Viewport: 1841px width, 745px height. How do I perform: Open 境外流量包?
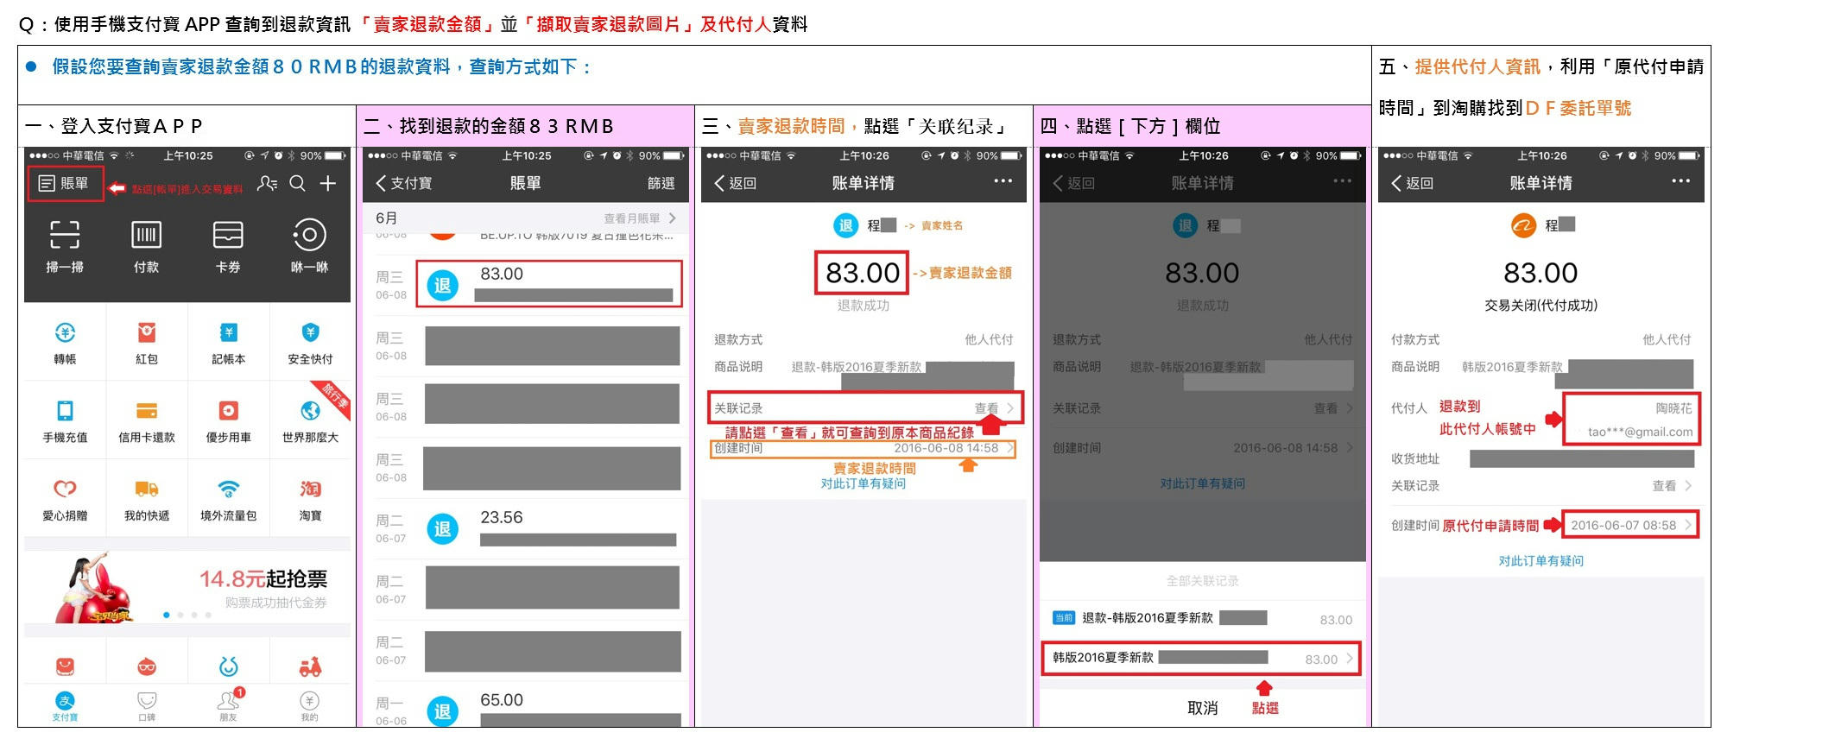point(228,500)
